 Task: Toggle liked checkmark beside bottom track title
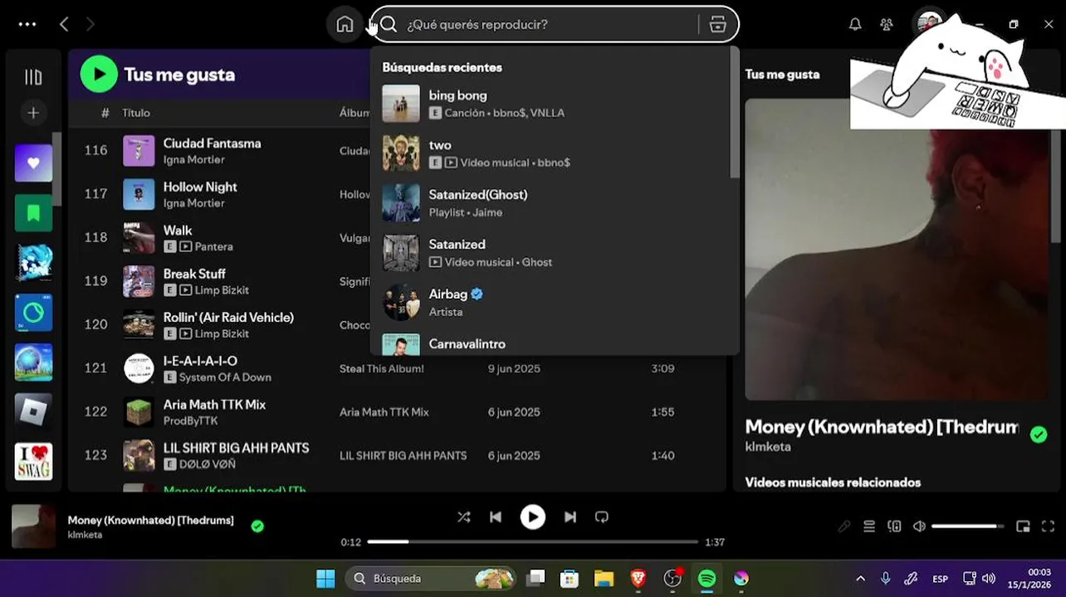click(x=257, y=526)
